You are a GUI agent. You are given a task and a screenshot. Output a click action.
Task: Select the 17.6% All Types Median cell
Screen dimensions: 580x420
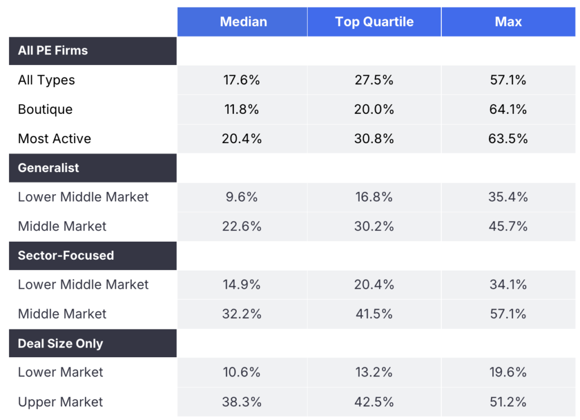point(242,80)
